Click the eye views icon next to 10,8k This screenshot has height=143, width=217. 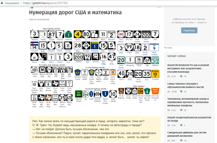(169, 91)
